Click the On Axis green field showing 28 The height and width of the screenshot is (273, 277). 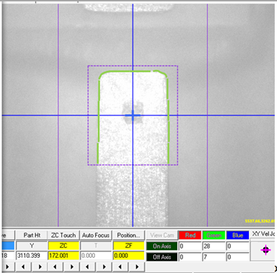214,246
